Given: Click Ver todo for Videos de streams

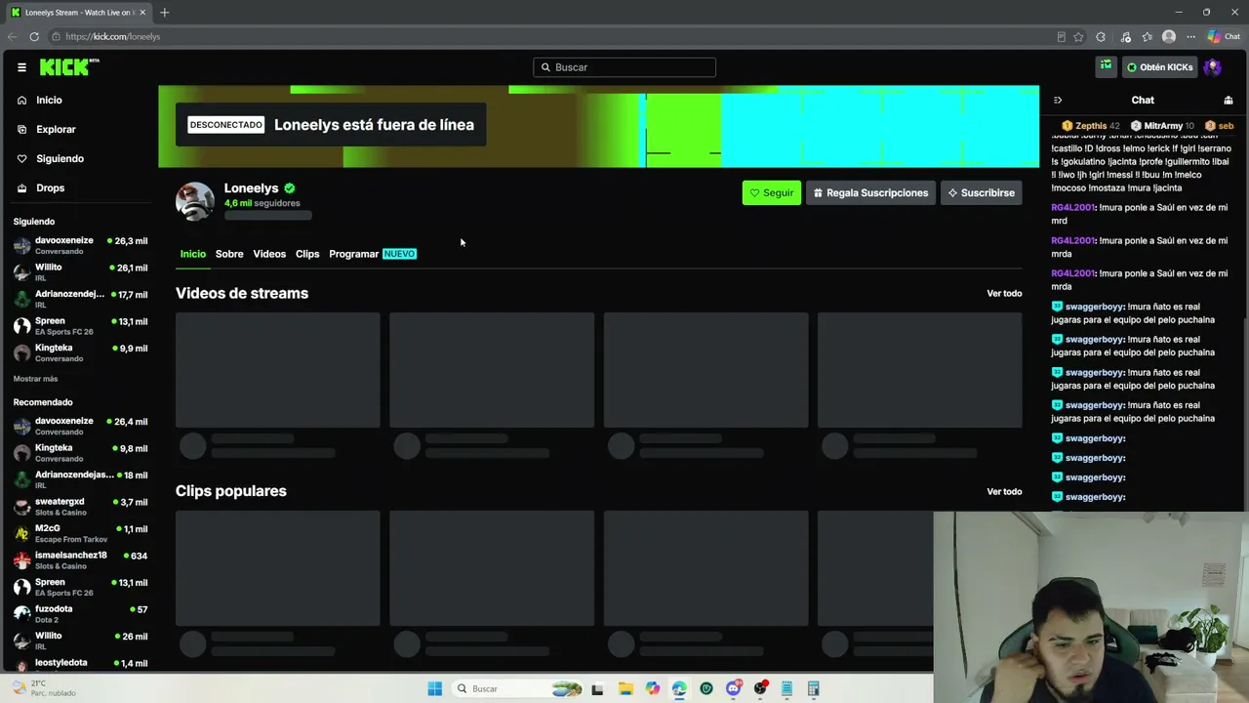Looking at the screenshot, I should pyautogui.click(x=1004, y=293).
